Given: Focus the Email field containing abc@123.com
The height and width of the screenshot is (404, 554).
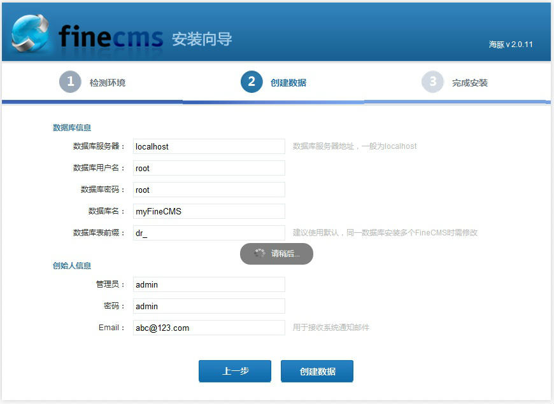Looking at the screenshot, I should click(x=209, y=328).
